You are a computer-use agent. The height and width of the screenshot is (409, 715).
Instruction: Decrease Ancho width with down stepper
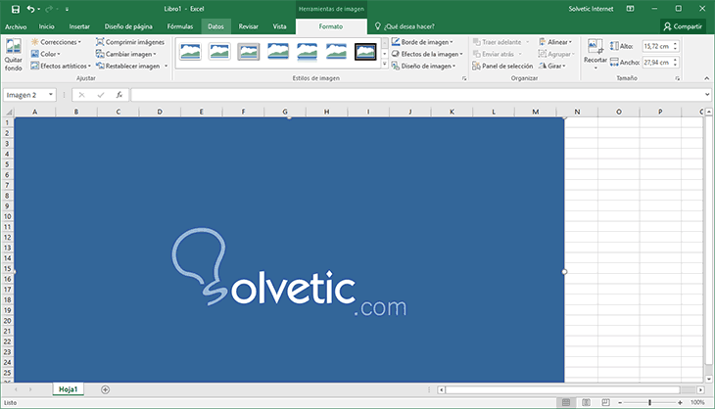pos(675,65)
